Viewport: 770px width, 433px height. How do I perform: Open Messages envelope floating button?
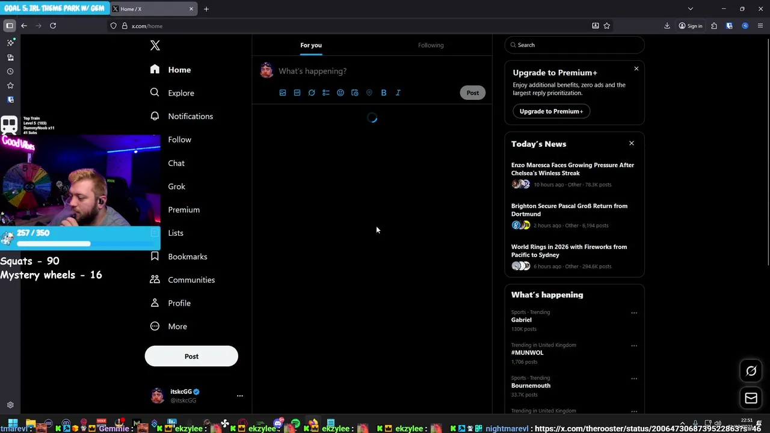(751, 398)
